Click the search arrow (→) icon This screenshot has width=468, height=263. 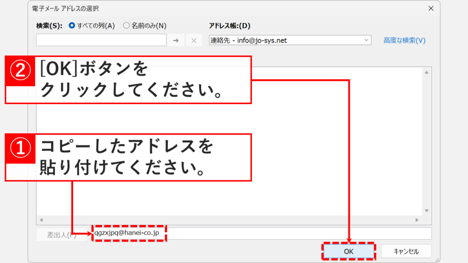[176, 40]
